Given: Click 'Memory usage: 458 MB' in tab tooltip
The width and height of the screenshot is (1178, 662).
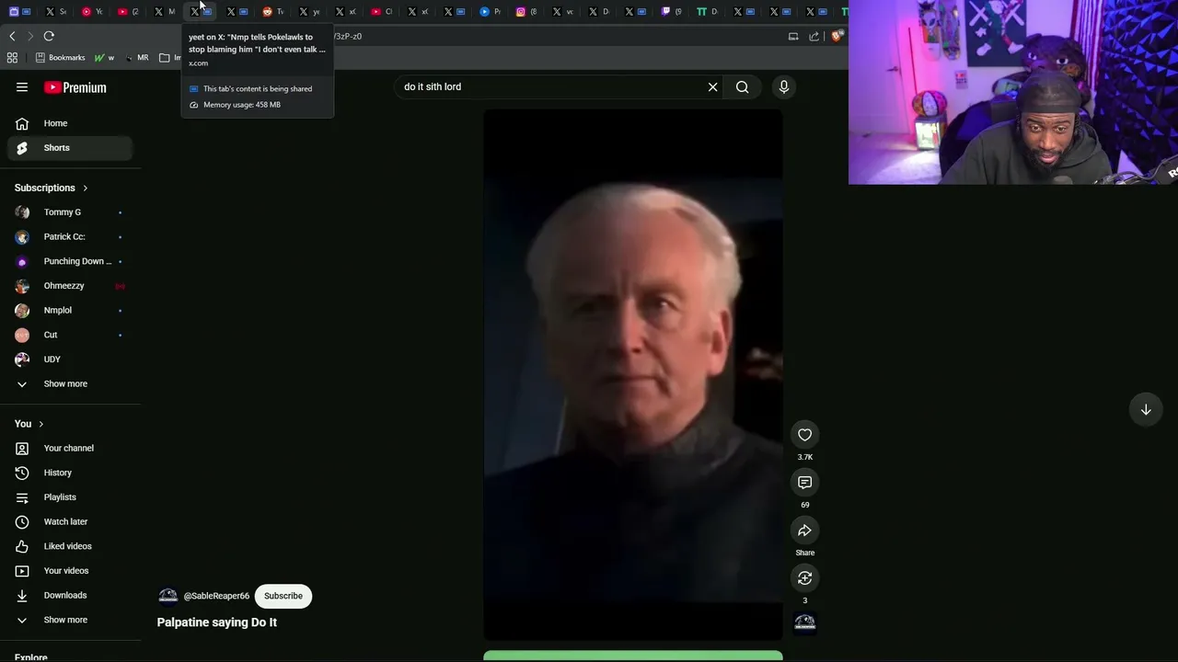Looking at the screenshot, I should (242, 105).
